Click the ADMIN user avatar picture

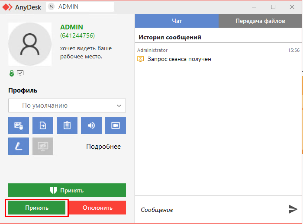click(30, 44)
